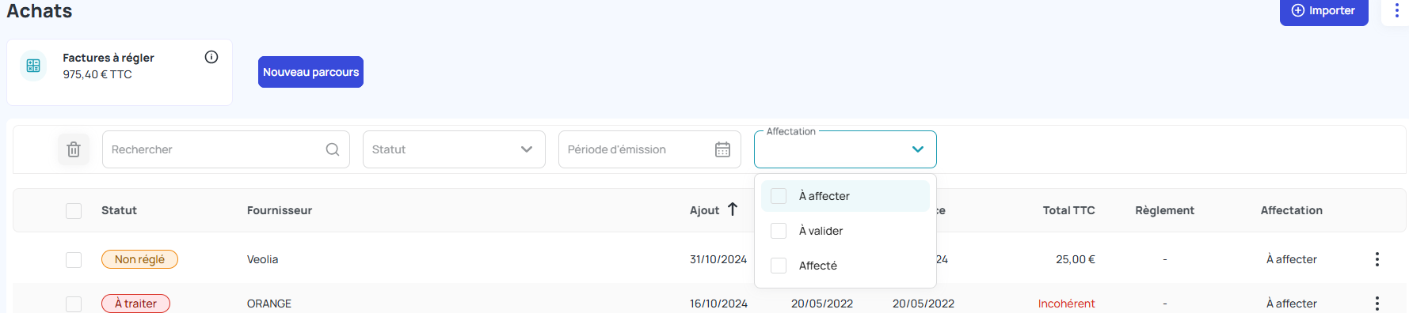Image resolution: width=1409 pixels, height=313 pixels.
Task: Click the Nouveau parcours button
Action: click(310, 72)
